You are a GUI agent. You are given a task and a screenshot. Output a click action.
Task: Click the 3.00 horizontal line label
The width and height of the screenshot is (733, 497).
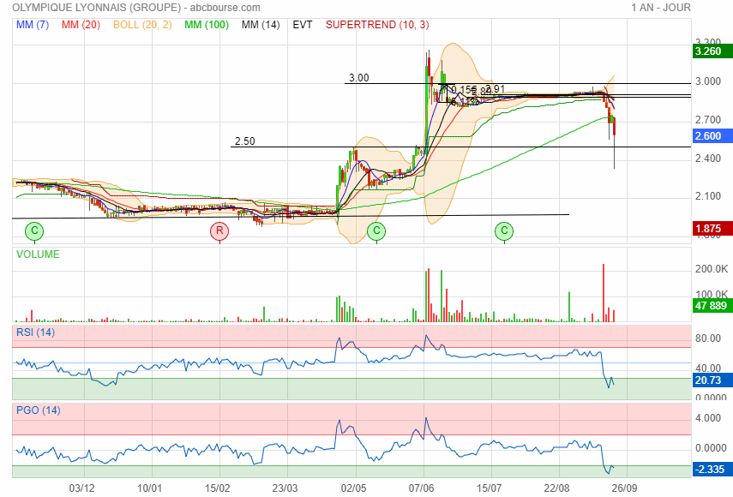coord(358,77)
